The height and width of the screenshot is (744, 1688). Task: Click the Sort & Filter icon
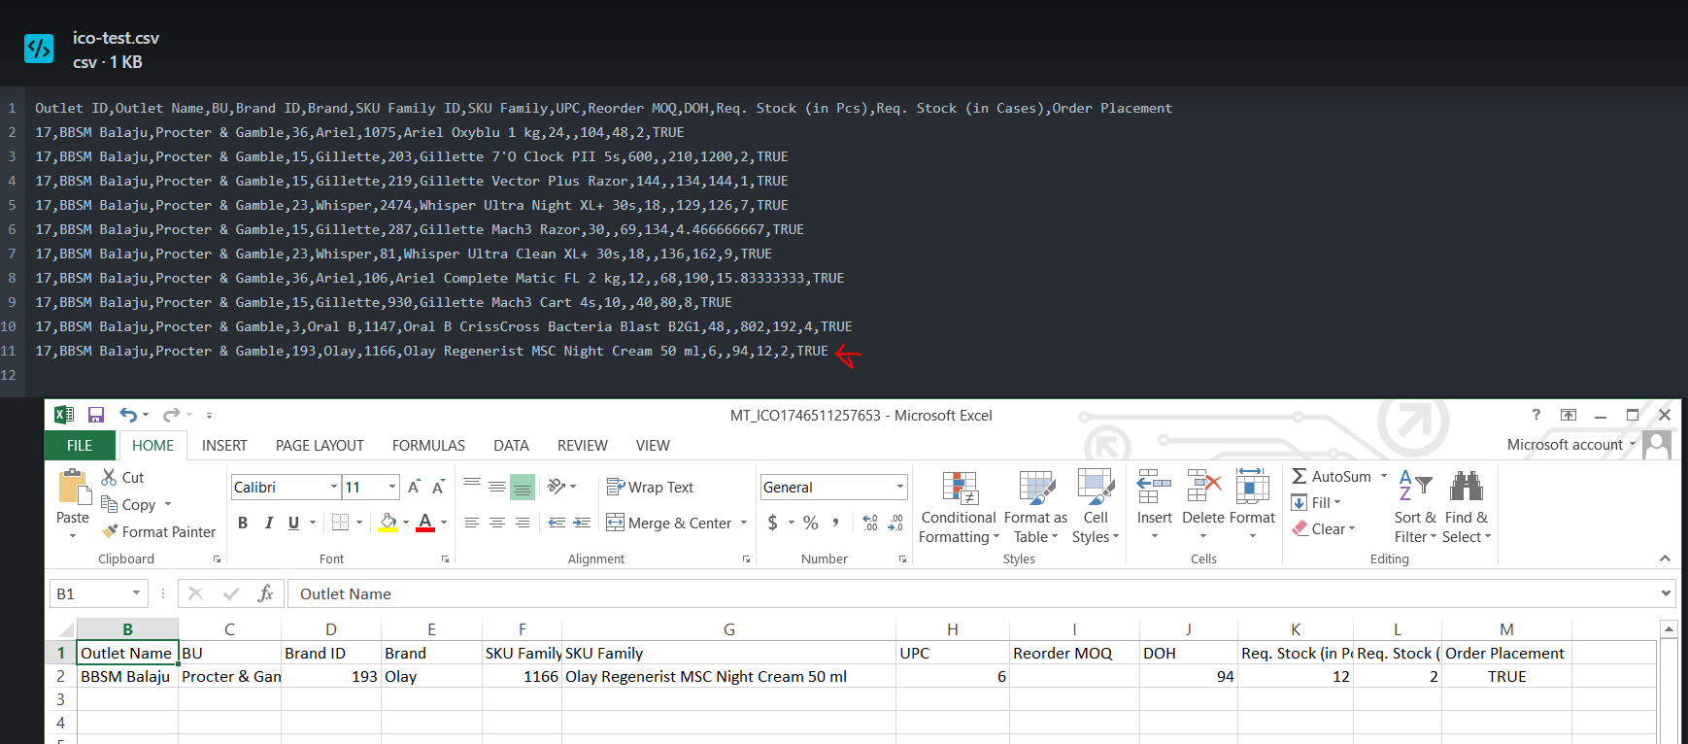pyautogui.click(x=1415, y=507)
